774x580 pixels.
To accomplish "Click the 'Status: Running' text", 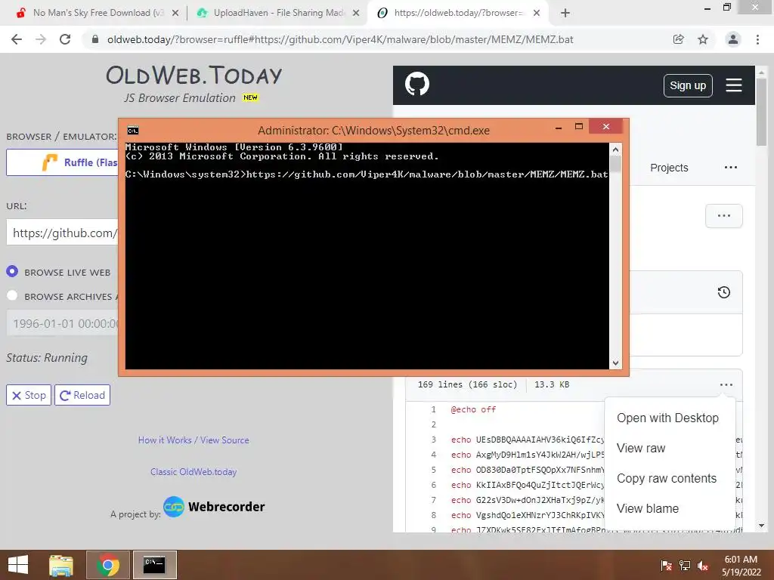I will coord(47,357).
